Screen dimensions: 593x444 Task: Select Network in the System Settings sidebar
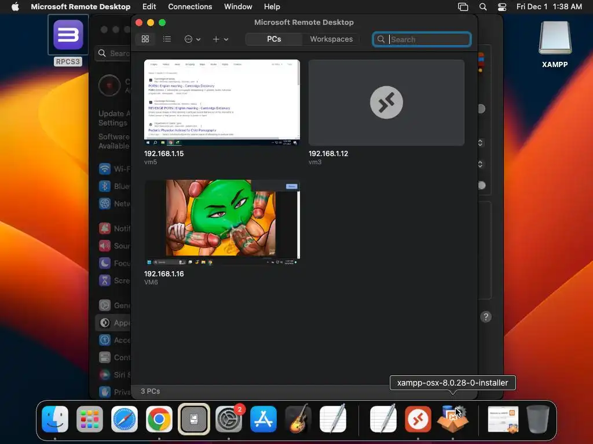coord(114,203)
